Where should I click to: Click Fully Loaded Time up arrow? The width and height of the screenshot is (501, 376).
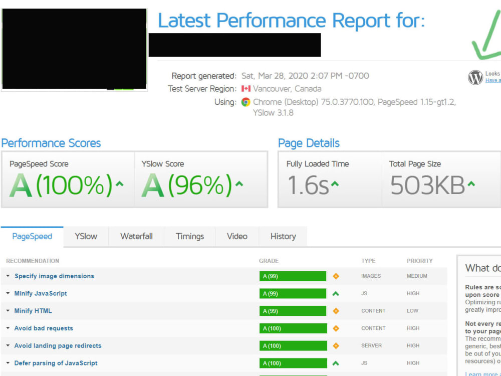pos(335,184)
